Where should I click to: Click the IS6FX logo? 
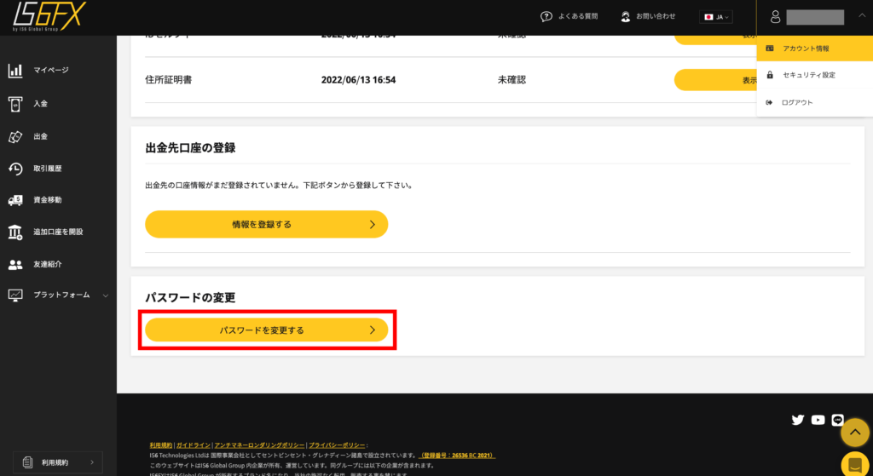click(49, 17)
